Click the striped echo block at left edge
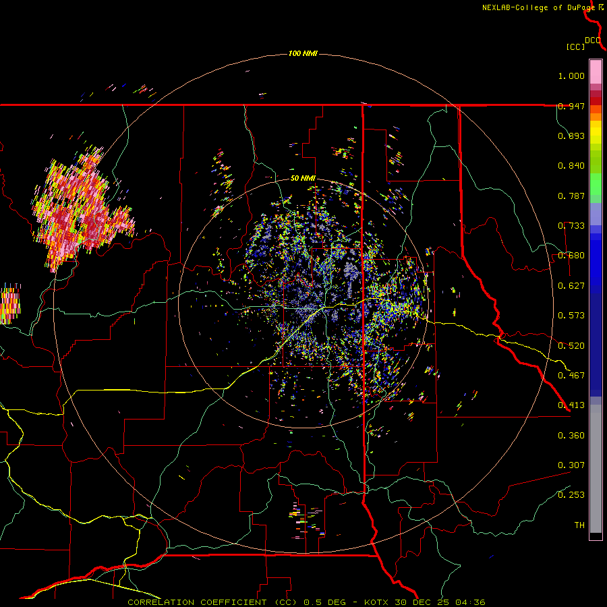Image resolution: width=607 pixels, height=607 pixels. click(10, 304)
